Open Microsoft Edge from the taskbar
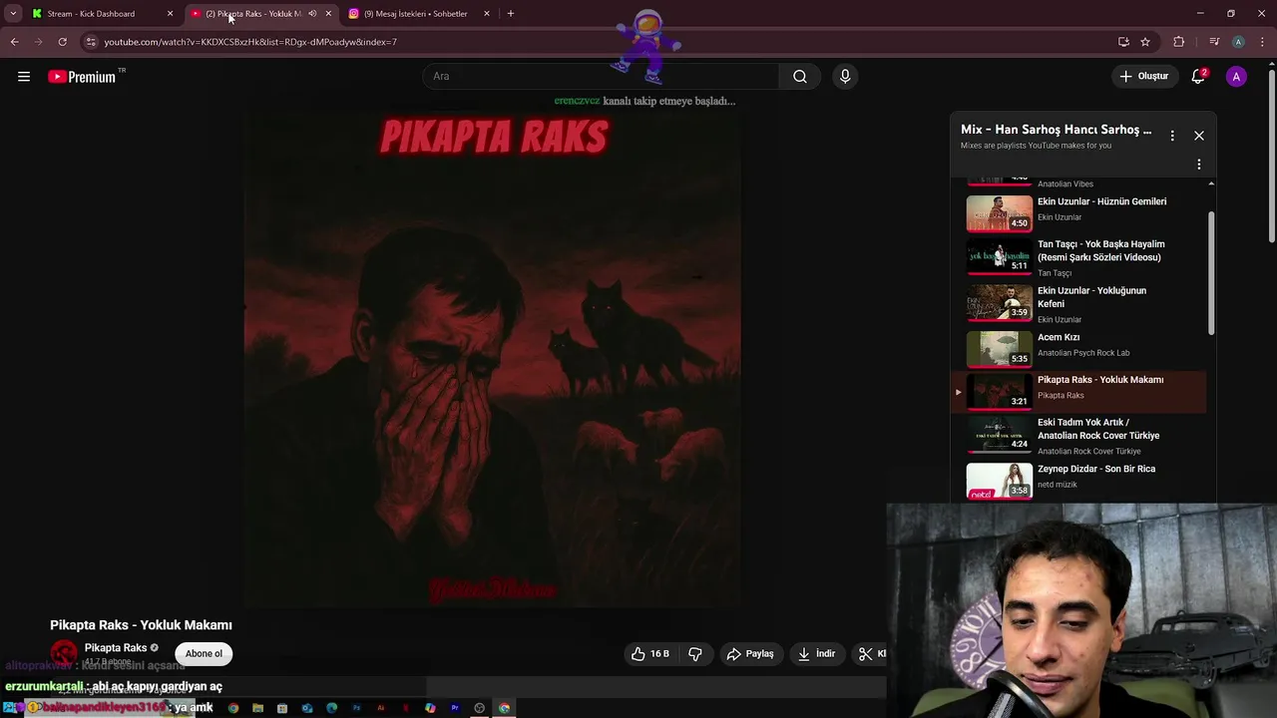The height and width of the screenshot is (718, 1277). tap(331, 708)
